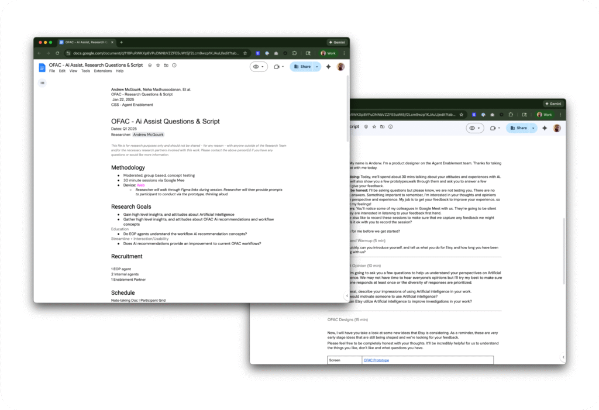Click the Share button in the back window
The height and width of the screenshot is (410, 599).
coord(519,128)
